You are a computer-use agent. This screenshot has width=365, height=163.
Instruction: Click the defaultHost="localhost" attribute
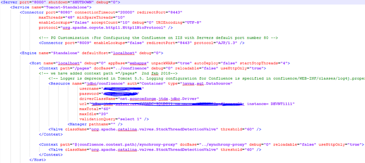click(109, 53)
